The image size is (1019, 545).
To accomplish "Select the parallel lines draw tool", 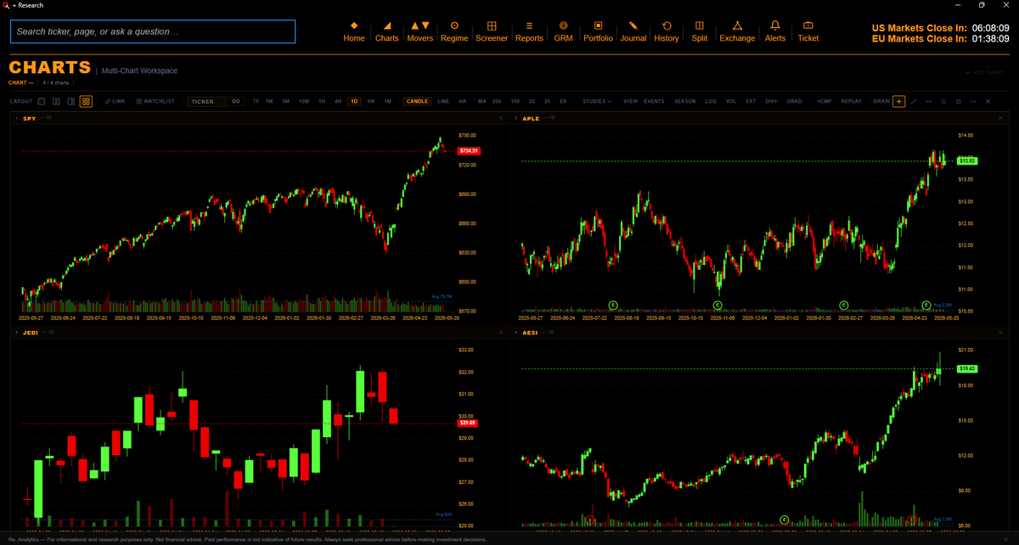I will click(943, 101).
